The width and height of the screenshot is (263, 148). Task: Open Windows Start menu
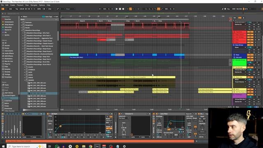(x=3, y=146)
